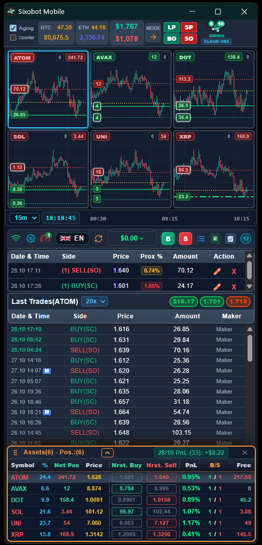Click the 23.2 buy level label on XRP chart
262x545 pixels.
tap(183, 197)
